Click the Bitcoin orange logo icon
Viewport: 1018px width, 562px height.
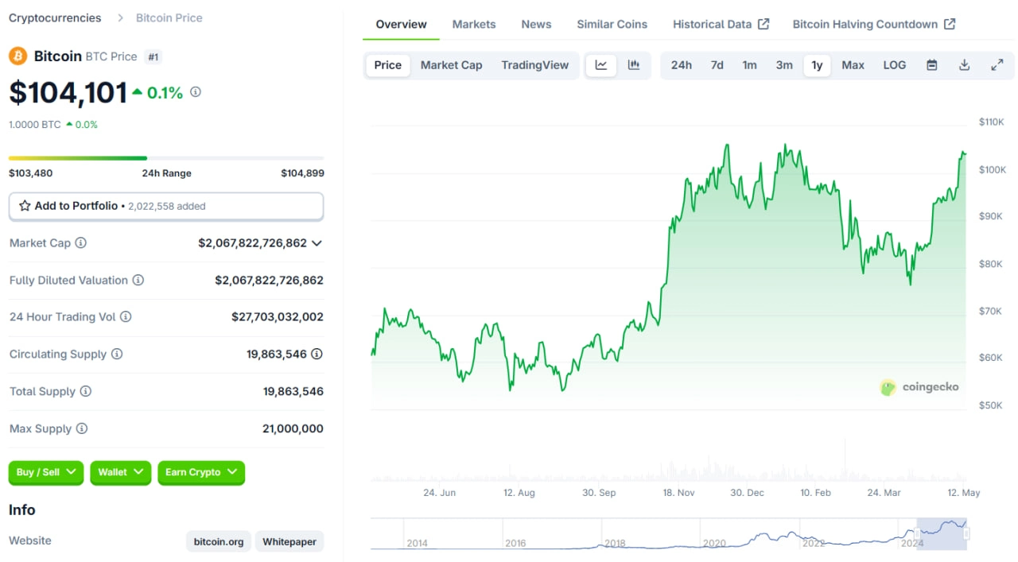point(17,56)
